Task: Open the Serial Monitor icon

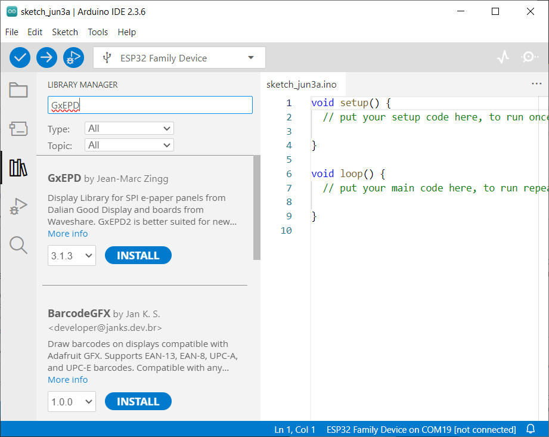Action: (x=529, y=57)
